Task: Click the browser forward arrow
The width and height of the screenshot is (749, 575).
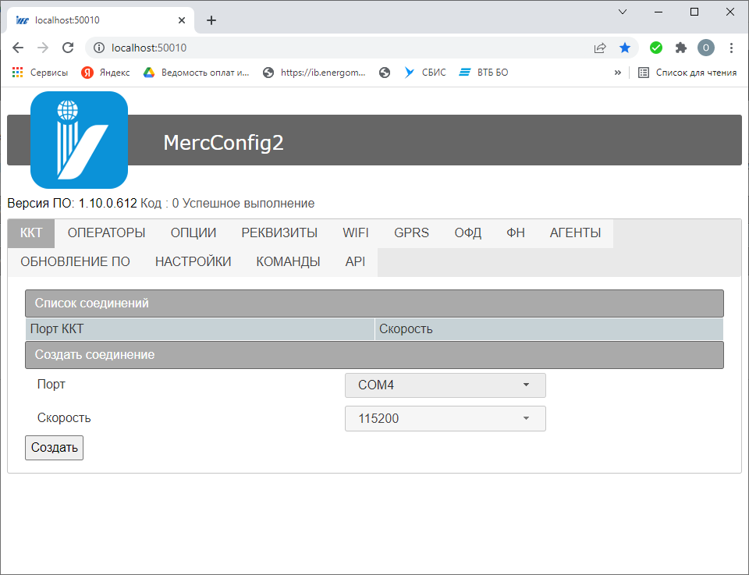Action: coord(43,48)
